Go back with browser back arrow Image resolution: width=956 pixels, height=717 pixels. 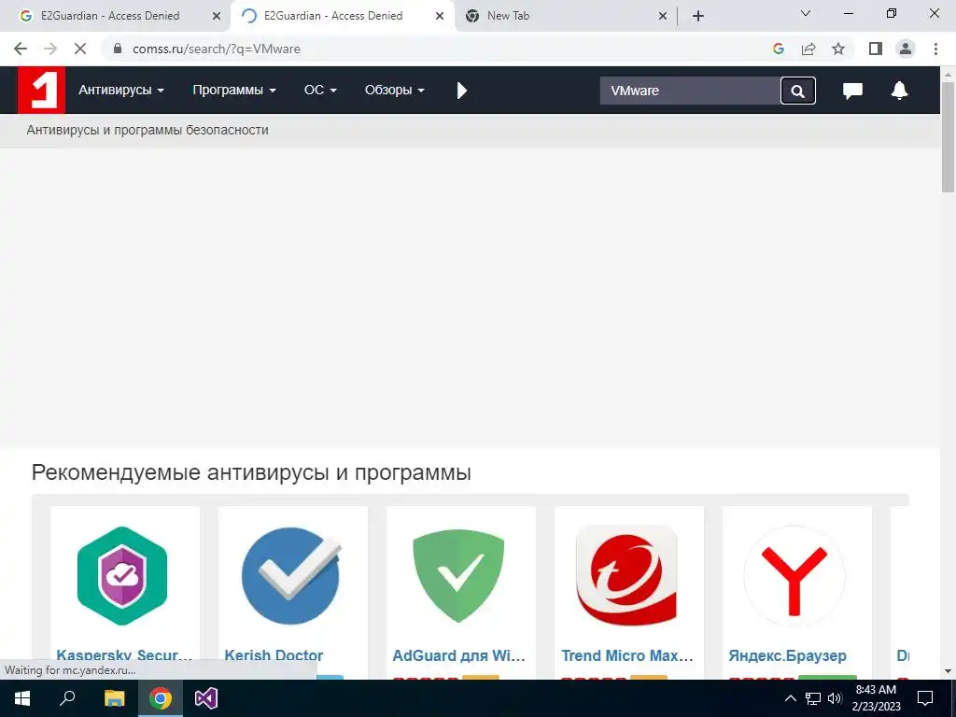(x=21, y=49)
